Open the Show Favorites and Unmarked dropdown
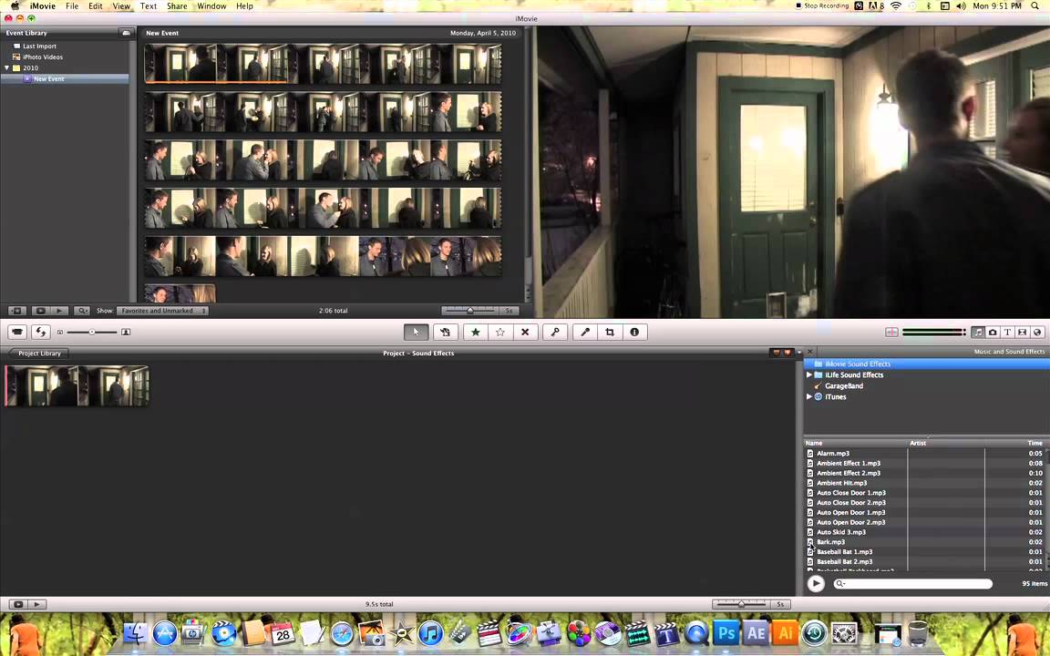1050x656 pixels. point(163,311)
